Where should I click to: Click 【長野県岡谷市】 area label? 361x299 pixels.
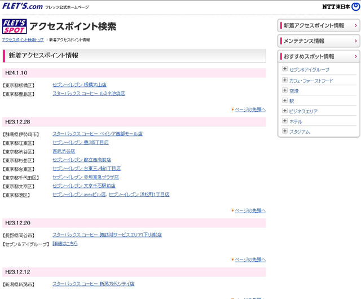(x=19, y=236)
